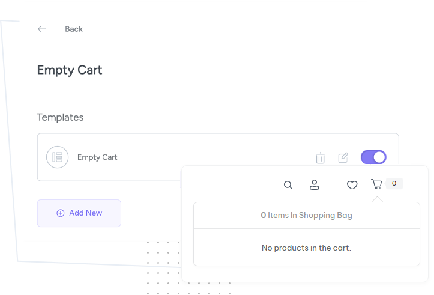Image resolution: width=434 pixels, height=295 pixels.
Task: Select the Empty Cart template name
Action: click(97, 157)
